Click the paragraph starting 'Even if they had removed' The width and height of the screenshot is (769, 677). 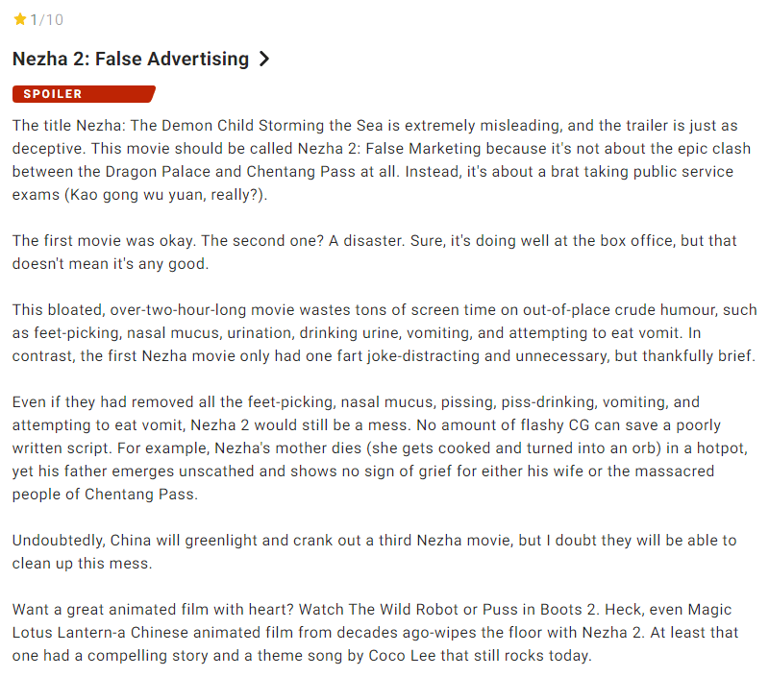380,448
